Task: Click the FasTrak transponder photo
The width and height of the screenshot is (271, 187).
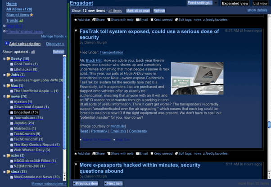Action: 197,78
